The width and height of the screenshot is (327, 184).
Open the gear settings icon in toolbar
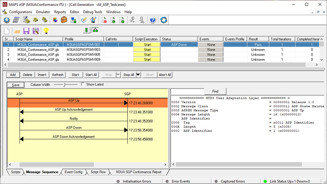(7, 20)
